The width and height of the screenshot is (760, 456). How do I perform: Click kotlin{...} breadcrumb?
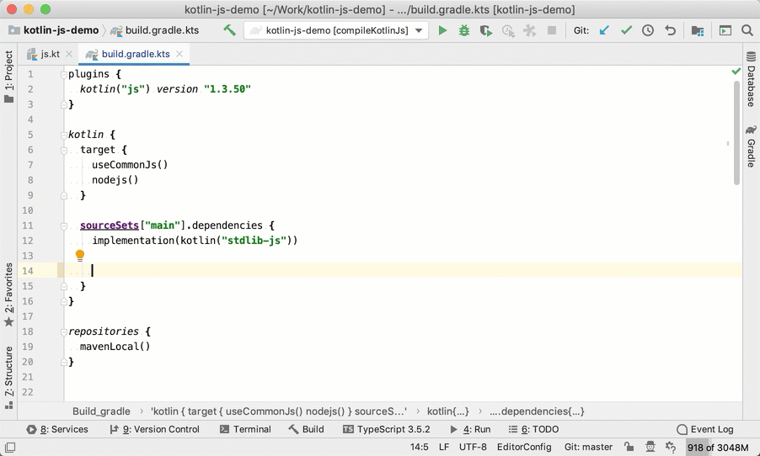coord(448,411)
